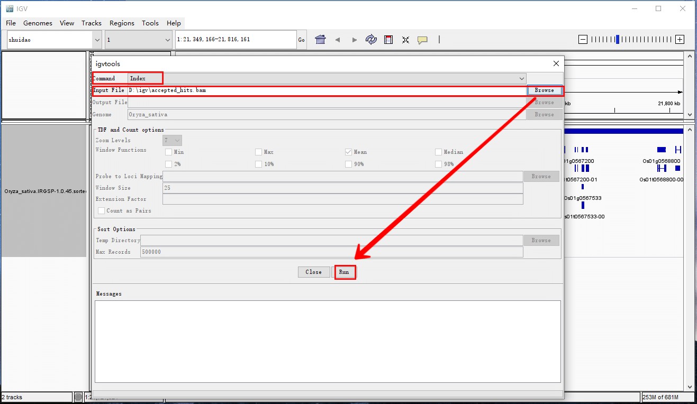Toggle the 2% checkbox

coord(168,164)
